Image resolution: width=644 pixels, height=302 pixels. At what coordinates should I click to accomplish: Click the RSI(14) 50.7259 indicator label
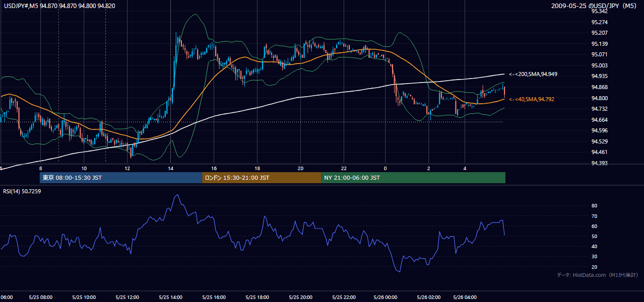(22, 191)
